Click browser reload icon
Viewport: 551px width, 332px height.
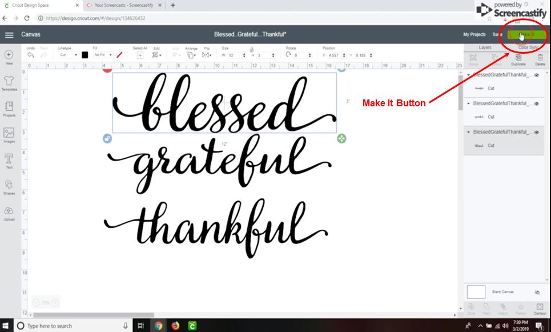(27, 18)
